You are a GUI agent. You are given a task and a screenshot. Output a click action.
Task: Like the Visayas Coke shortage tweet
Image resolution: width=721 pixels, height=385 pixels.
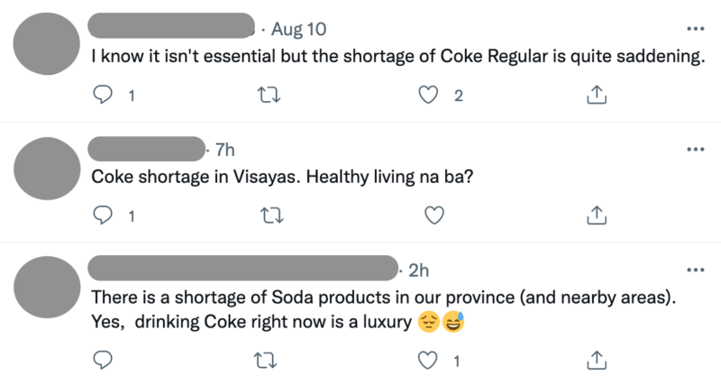coord(434,215)
